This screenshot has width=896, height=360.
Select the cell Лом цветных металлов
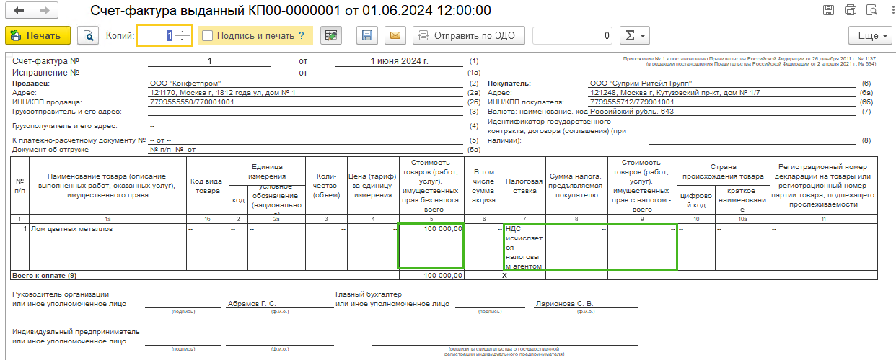(x=107, y=246)
